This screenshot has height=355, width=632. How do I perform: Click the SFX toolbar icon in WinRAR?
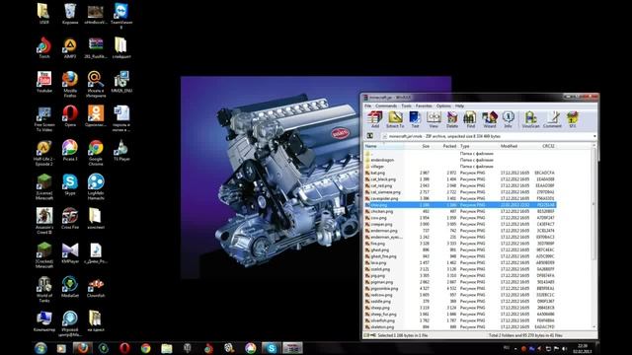coord(573,119)
